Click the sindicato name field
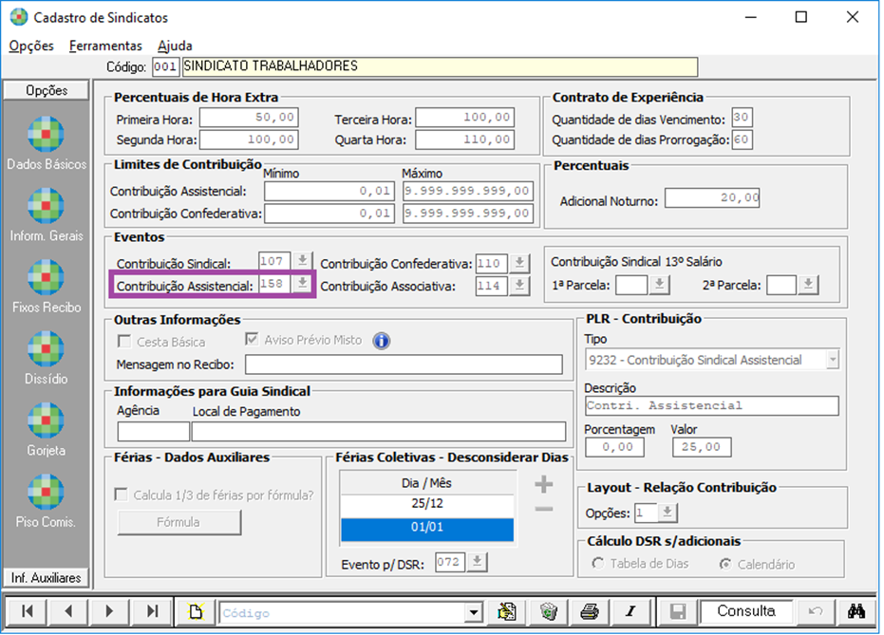Screen dimensions: 884x635 point(440,66)
